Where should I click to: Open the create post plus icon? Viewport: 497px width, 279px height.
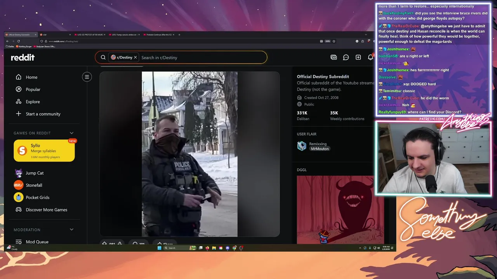coord(358,57)
